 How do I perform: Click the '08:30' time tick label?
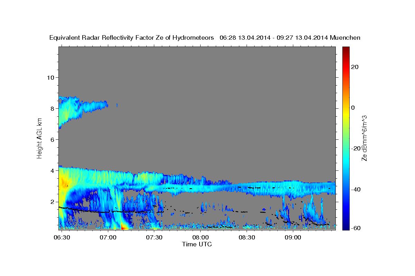coord(247,238)
